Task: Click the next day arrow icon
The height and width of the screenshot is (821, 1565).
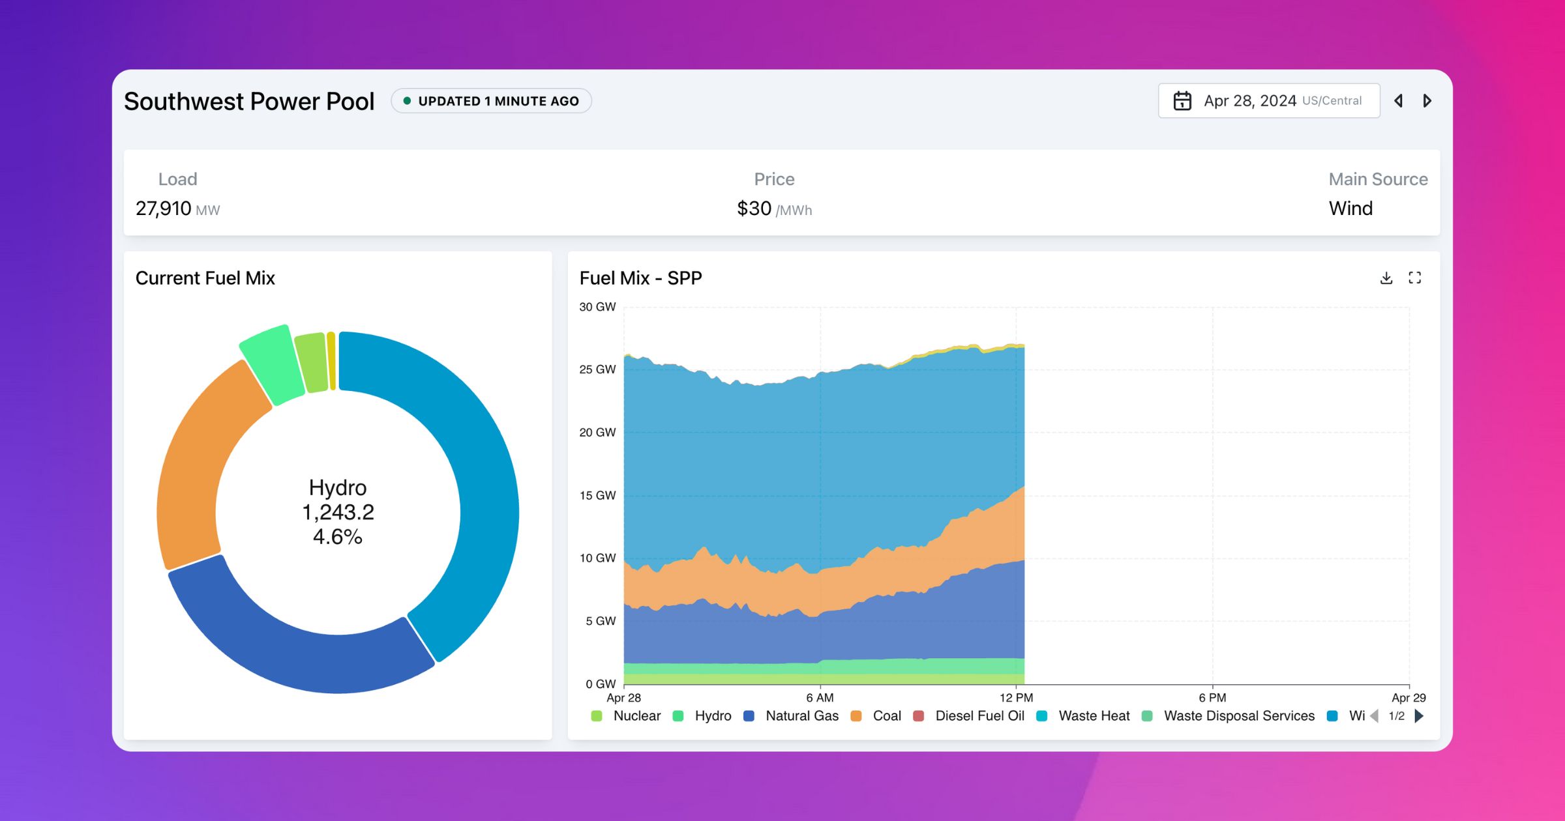Action: 1427,101
